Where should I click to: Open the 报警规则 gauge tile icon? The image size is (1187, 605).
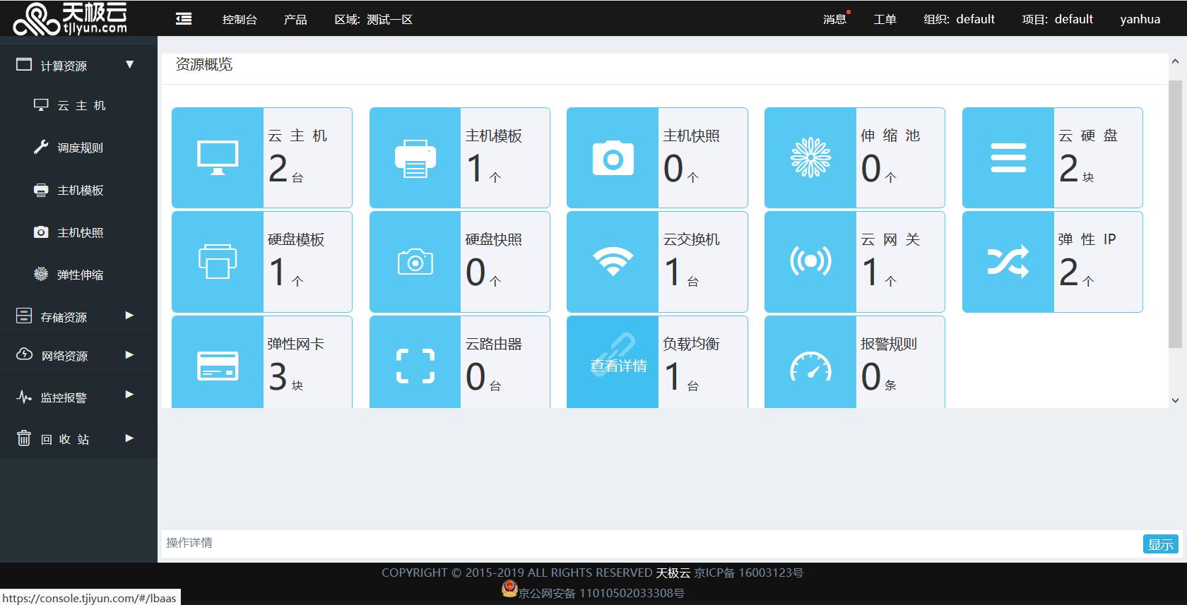(810, 366)
